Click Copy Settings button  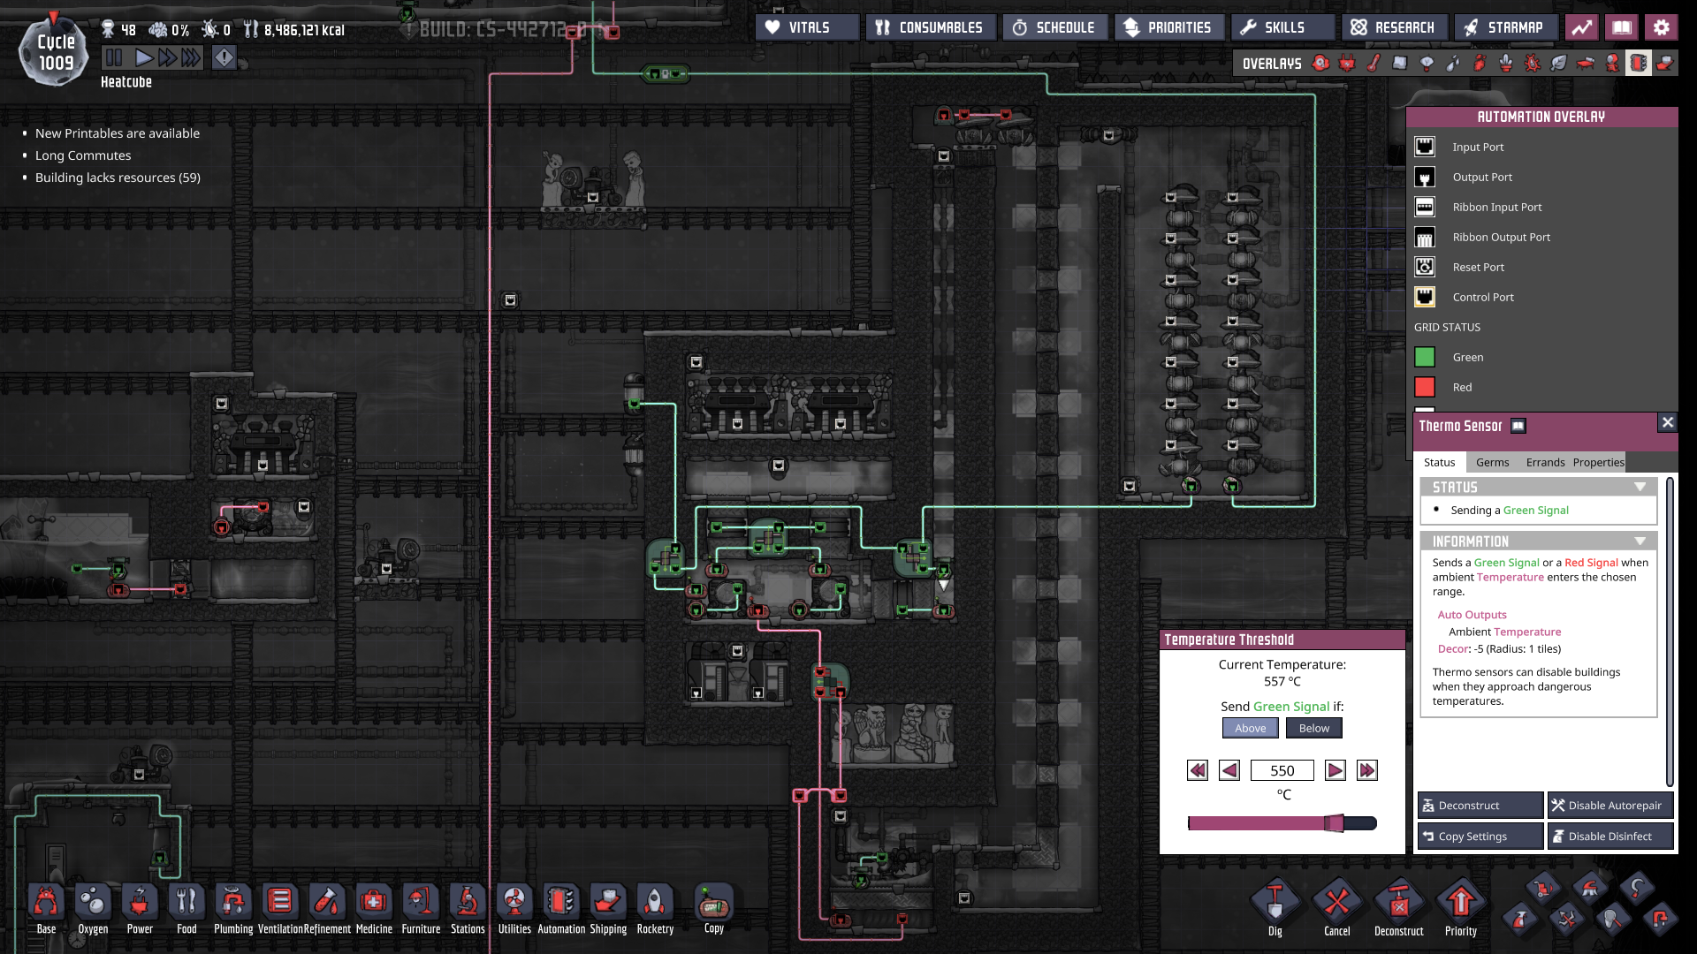click(1480, 836)
